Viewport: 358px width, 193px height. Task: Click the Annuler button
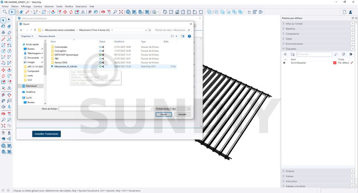[182, 114]
